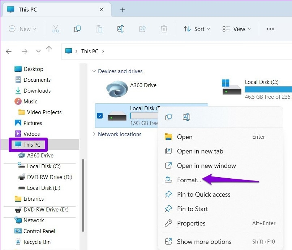
Task: Choose Format from the context menu
Action: [x=188, y=180]
